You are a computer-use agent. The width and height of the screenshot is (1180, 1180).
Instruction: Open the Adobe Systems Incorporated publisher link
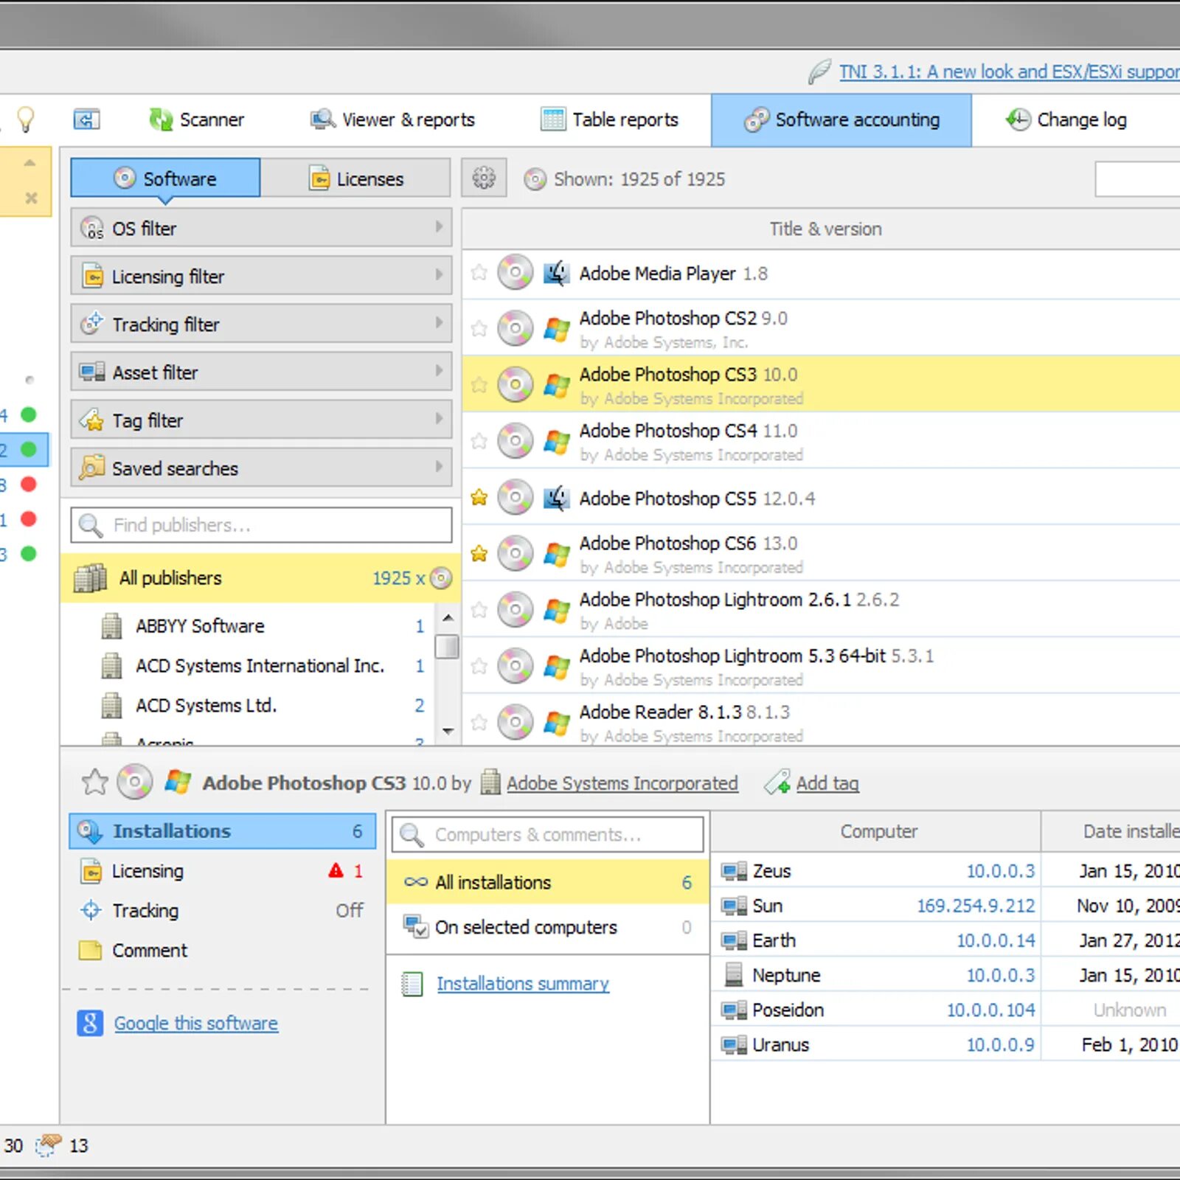[622, 782]
